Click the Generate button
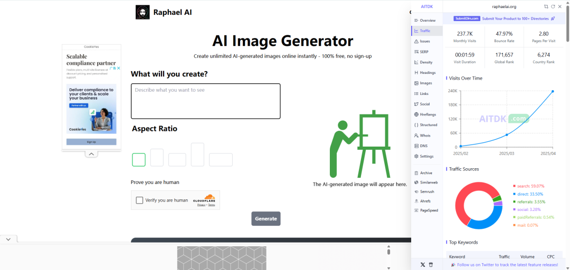 [x=265, y=219]
